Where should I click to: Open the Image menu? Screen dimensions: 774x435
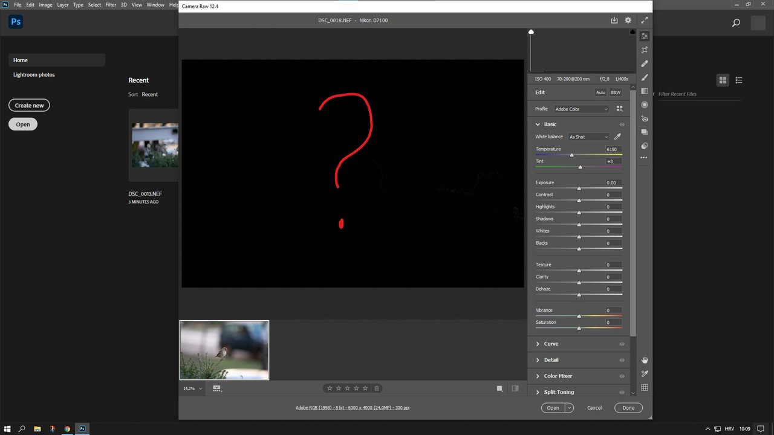tap(46, 5)
